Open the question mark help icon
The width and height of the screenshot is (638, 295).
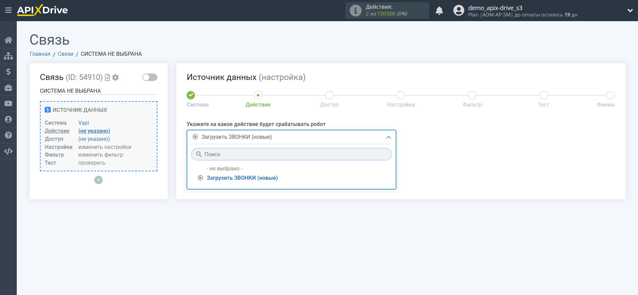[8, 135]
